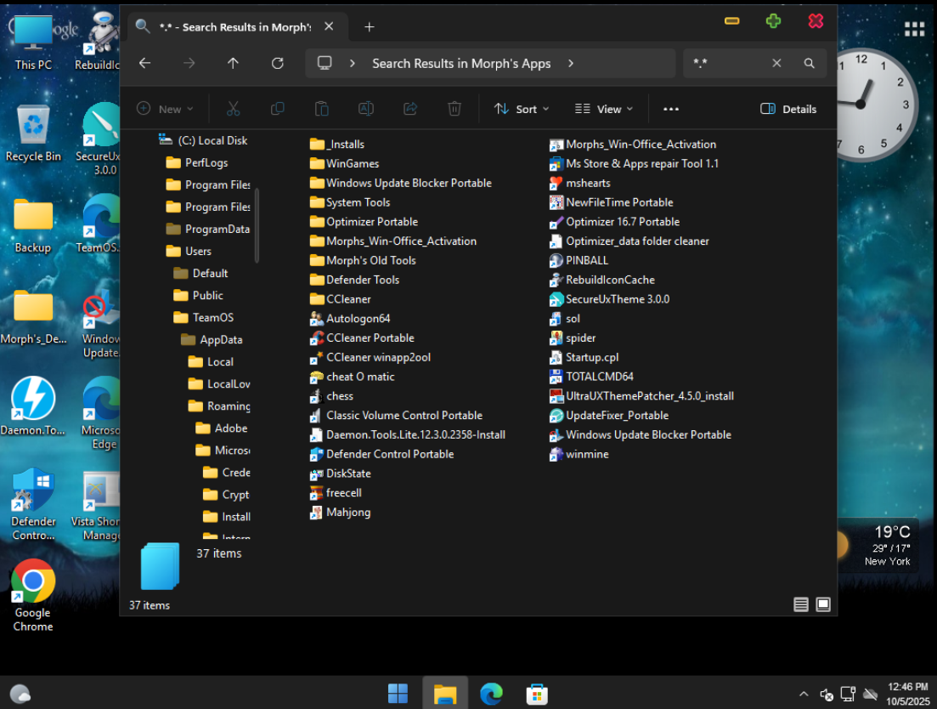Click the Refresh button in address bar

point(277,64)
